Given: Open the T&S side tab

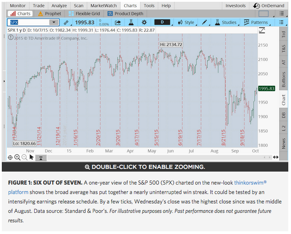Looking at the screenshot, I should [x=283, y=49].
